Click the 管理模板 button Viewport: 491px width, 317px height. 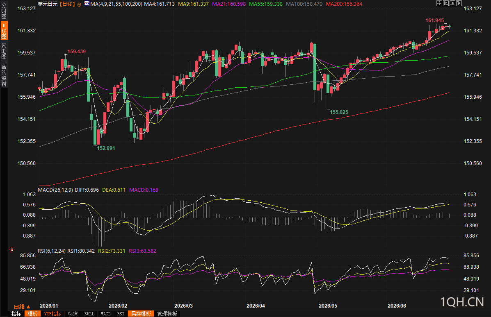pos(167,314)
